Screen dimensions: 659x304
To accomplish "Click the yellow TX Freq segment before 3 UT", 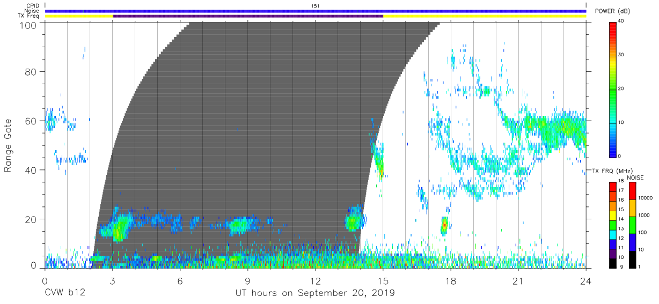I will pyautogui.click(x=79, y=16).
